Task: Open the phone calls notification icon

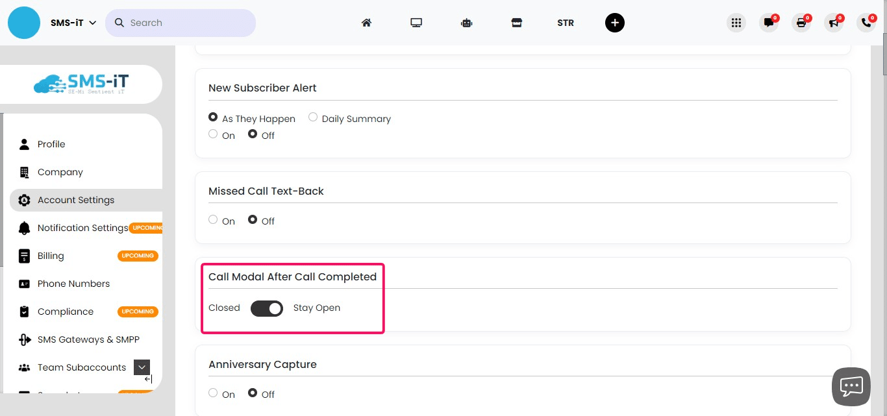Action: point(866,23)
